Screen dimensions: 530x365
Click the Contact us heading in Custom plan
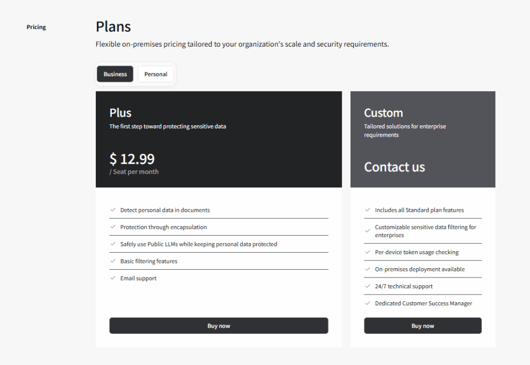(394, 167)
